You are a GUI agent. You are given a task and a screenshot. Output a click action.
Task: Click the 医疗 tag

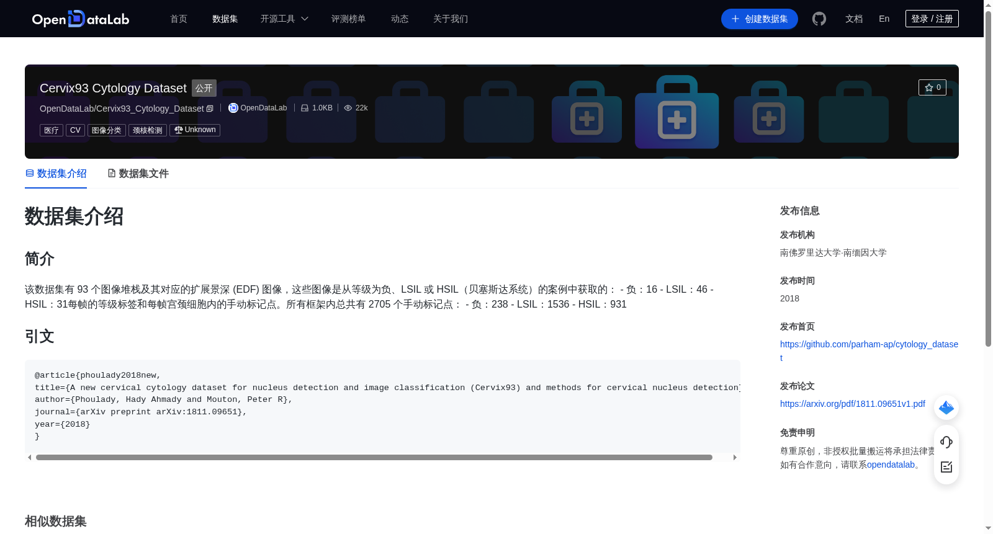tap(52, 130)
